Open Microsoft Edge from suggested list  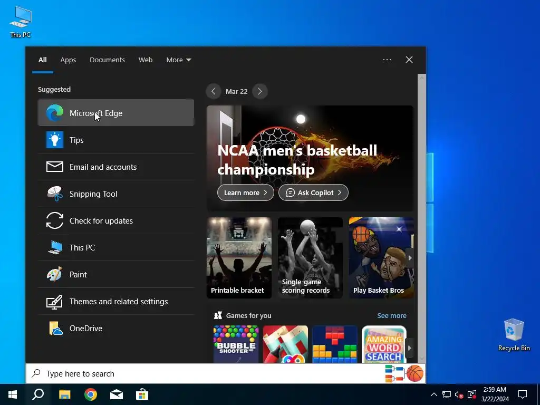tap(115, 113)
